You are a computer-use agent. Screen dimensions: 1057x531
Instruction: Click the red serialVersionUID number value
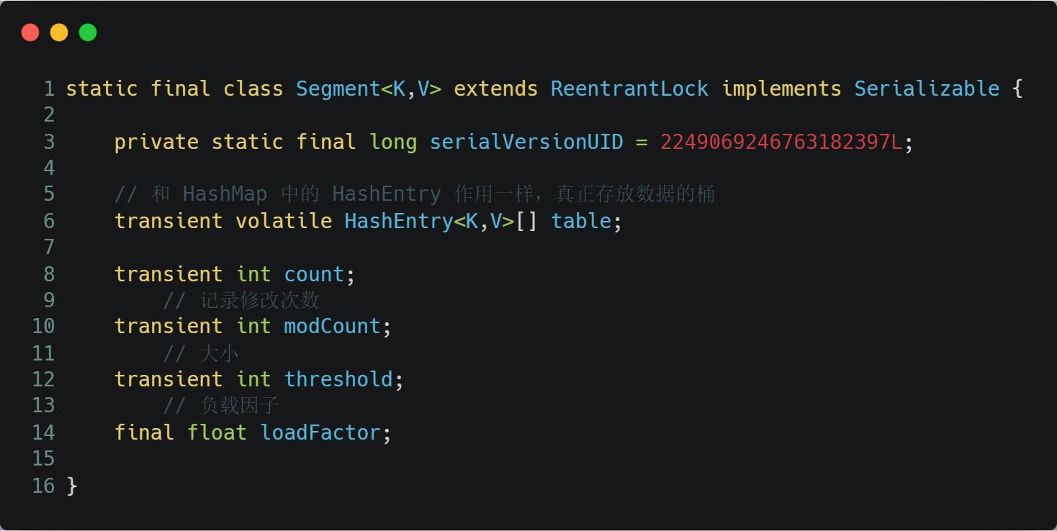coord(781,142)
